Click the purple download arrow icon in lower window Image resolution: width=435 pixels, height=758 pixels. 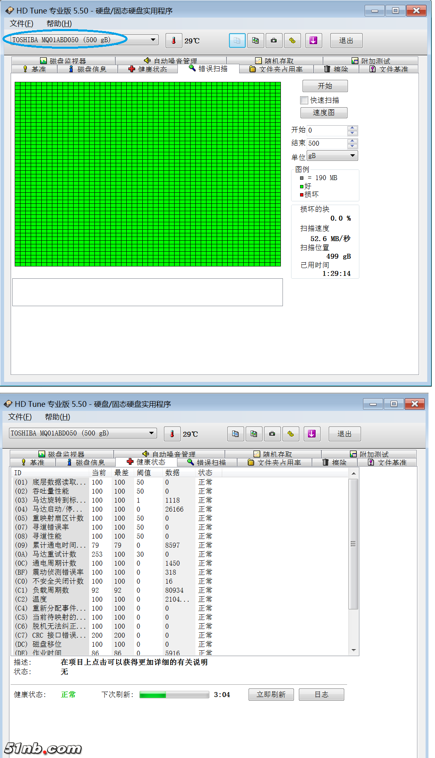(312, 434)
